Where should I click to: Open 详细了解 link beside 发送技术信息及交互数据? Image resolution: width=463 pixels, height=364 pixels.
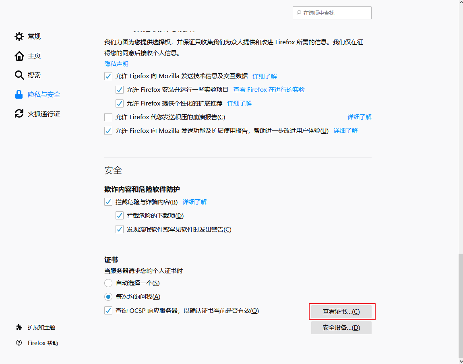(265, 76)
